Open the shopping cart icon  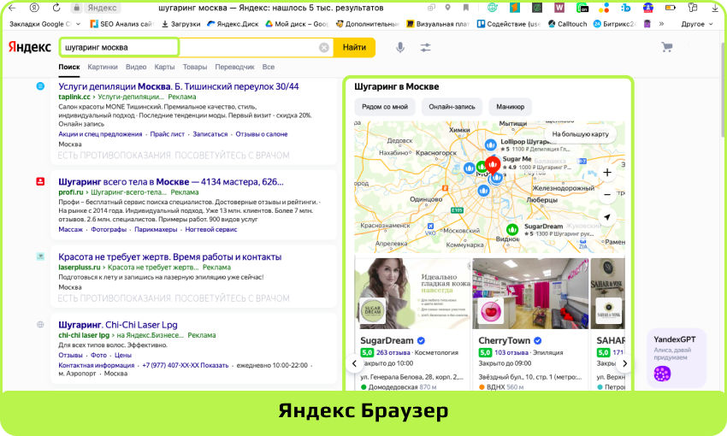coord(667,47)
